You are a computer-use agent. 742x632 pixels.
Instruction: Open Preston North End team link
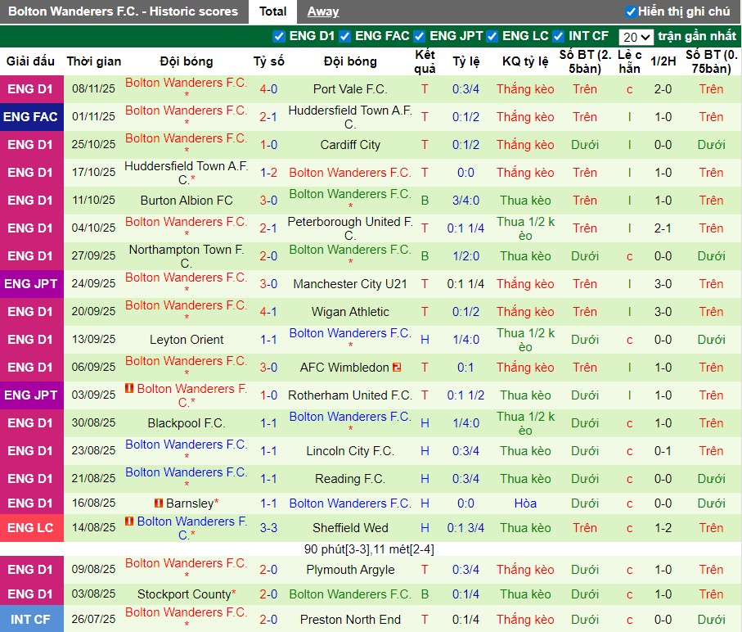(x=350, y=620)
